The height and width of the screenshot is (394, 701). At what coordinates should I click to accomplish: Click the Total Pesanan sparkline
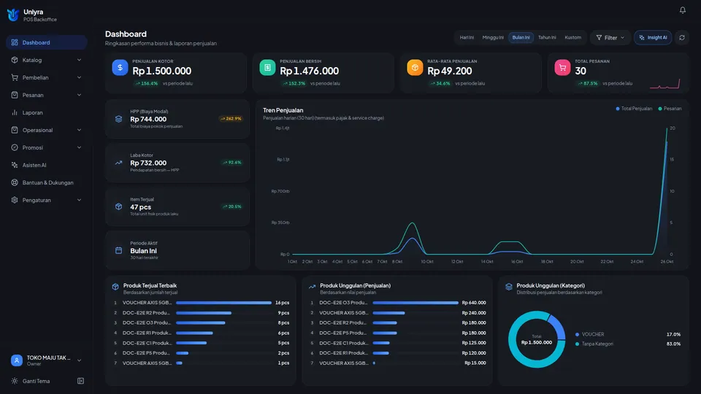(664, 83)
